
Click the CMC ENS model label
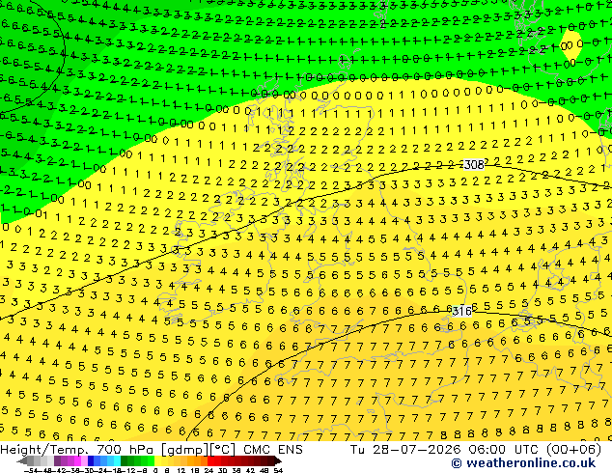click(x=273, y=450)
